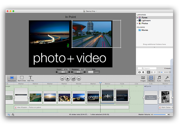Click the maximum volume speaker icon

(169, 114)
